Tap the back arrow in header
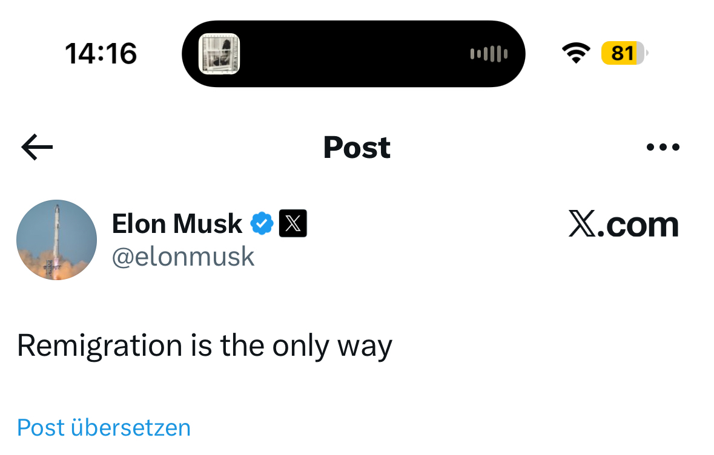 point(37,147)
